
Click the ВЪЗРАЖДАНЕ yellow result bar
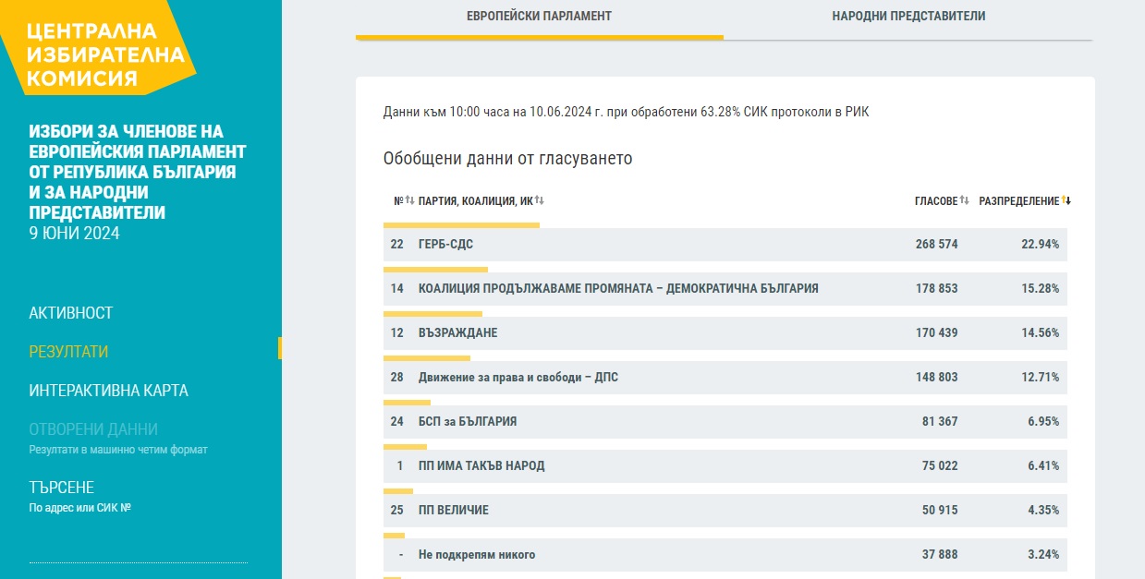click(x=432, y=314)
